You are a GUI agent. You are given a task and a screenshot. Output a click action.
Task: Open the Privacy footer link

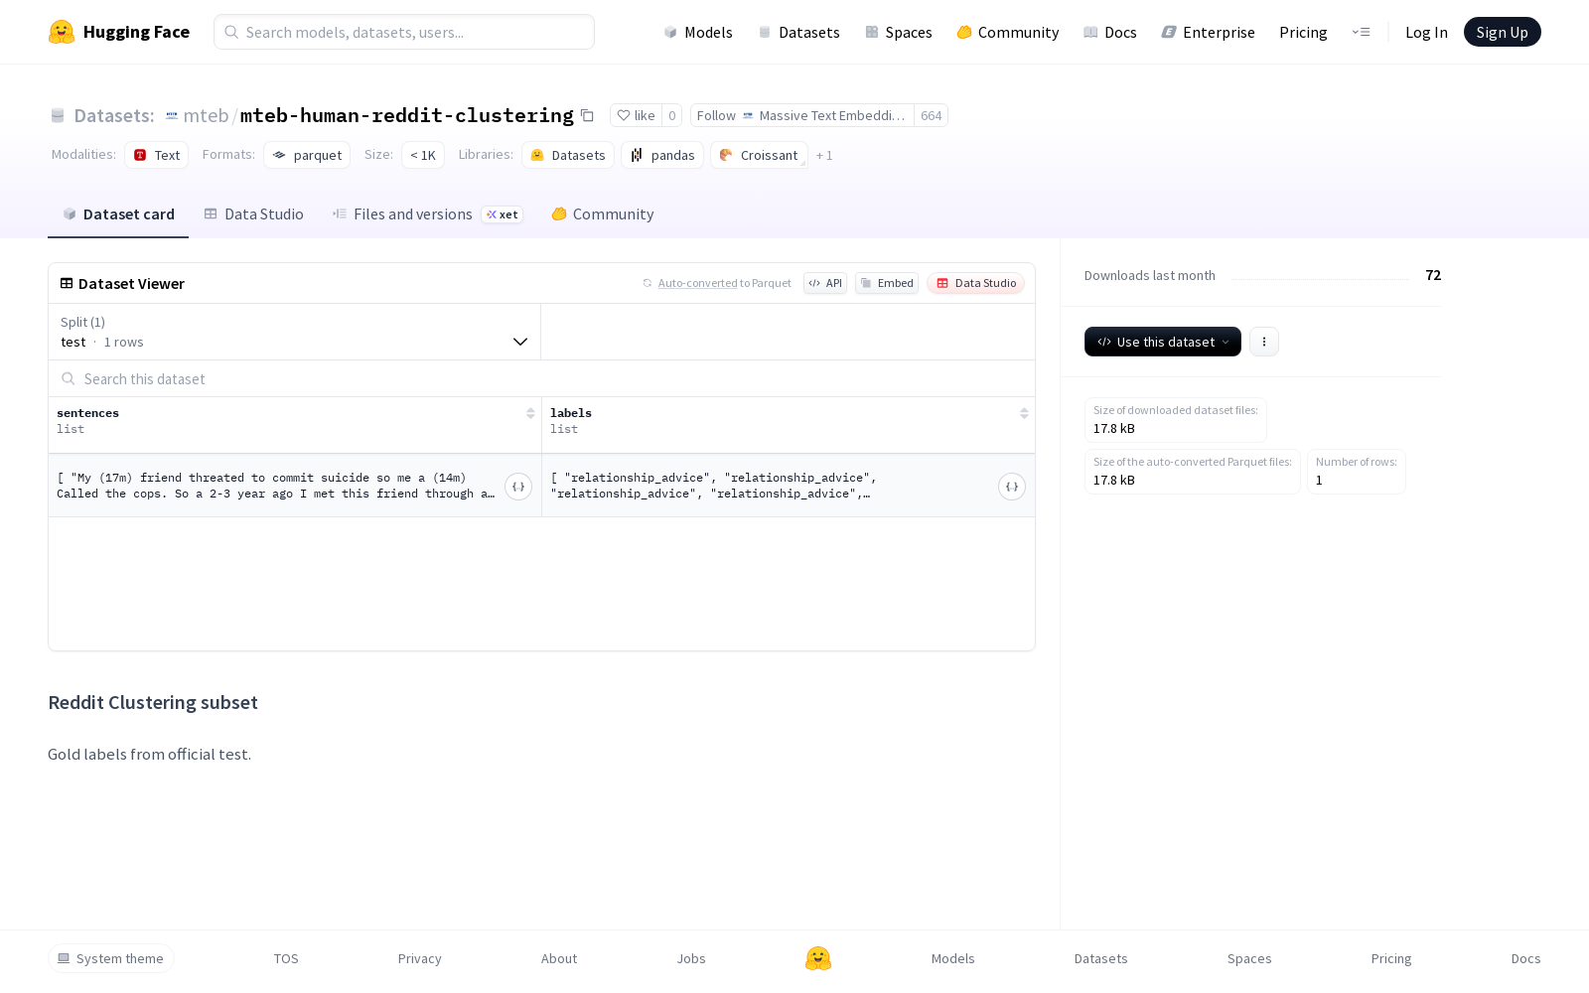[420, 958]
